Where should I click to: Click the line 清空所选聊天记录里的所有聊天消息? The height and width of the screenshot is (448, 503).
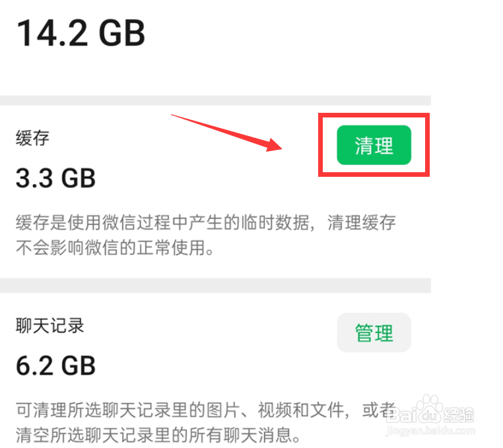(158, 435)
